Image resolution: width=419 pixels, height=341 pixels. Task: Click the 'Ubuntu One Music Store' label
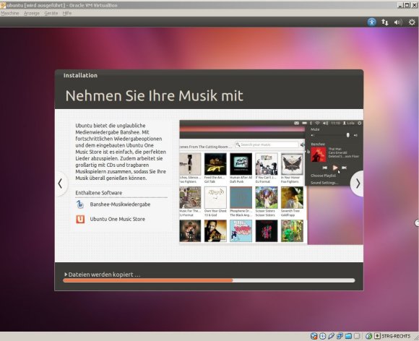pos(117,219)
